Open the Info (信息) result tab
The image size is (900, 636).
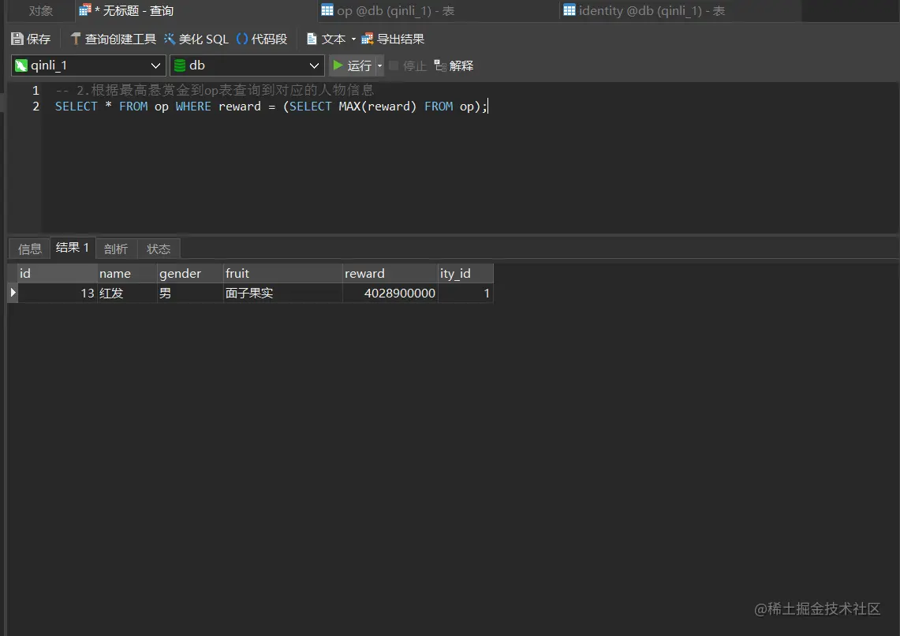[x=30, y=249]
